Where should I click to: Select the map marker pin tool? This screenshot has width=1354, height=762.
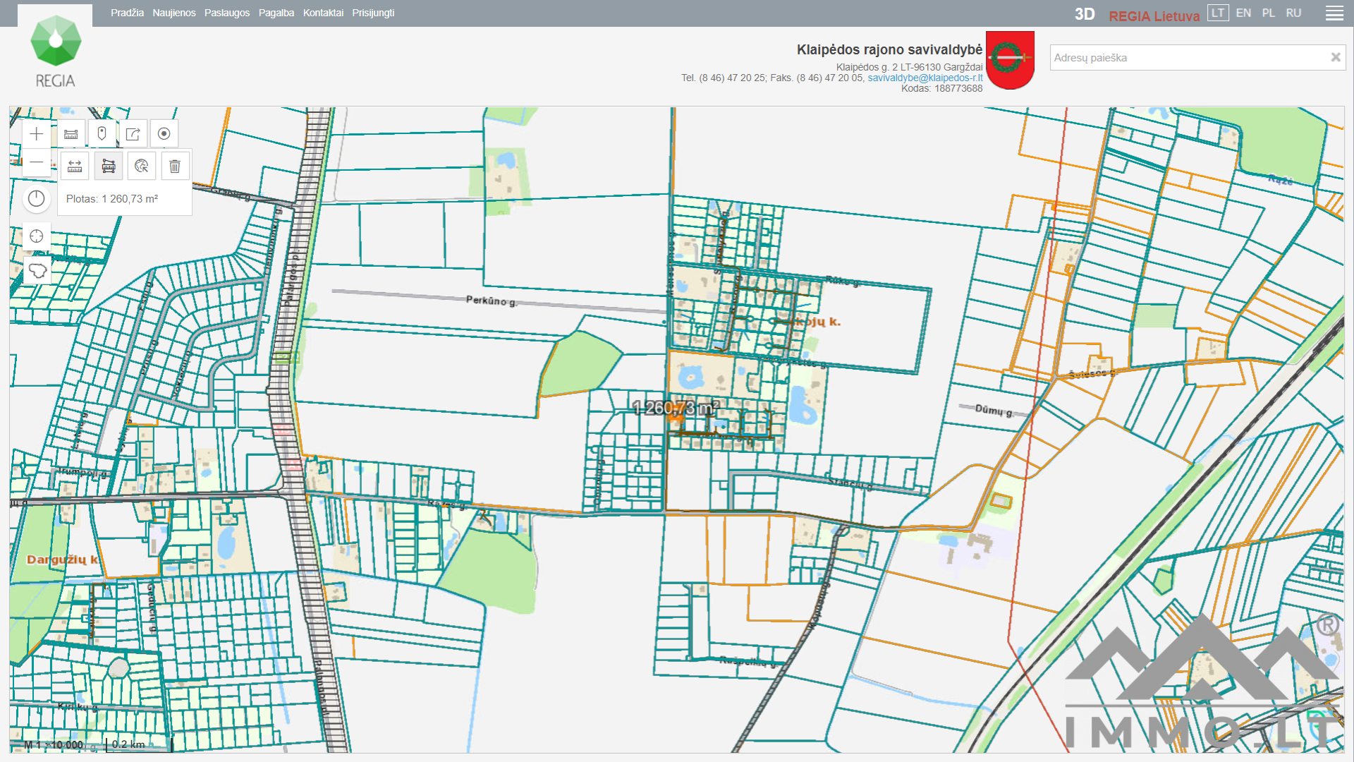[102, 134]
